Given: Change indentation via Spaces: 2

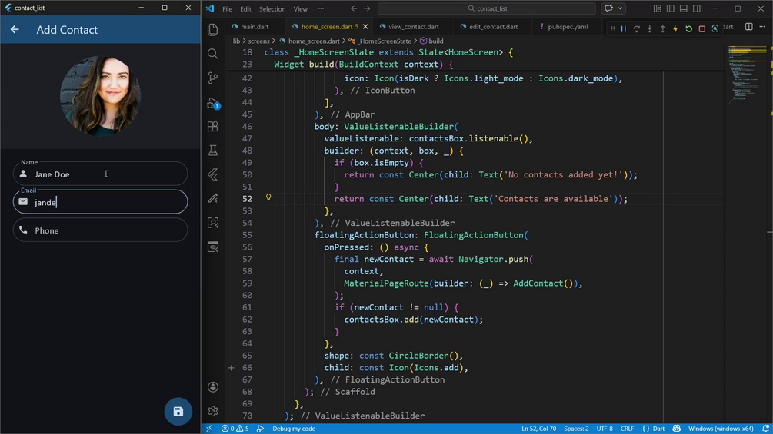Looking at the screenshot, I should tap(576, 429).
